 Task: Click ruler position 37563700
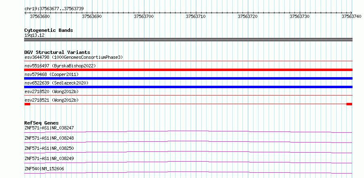[x=144, y=16]
